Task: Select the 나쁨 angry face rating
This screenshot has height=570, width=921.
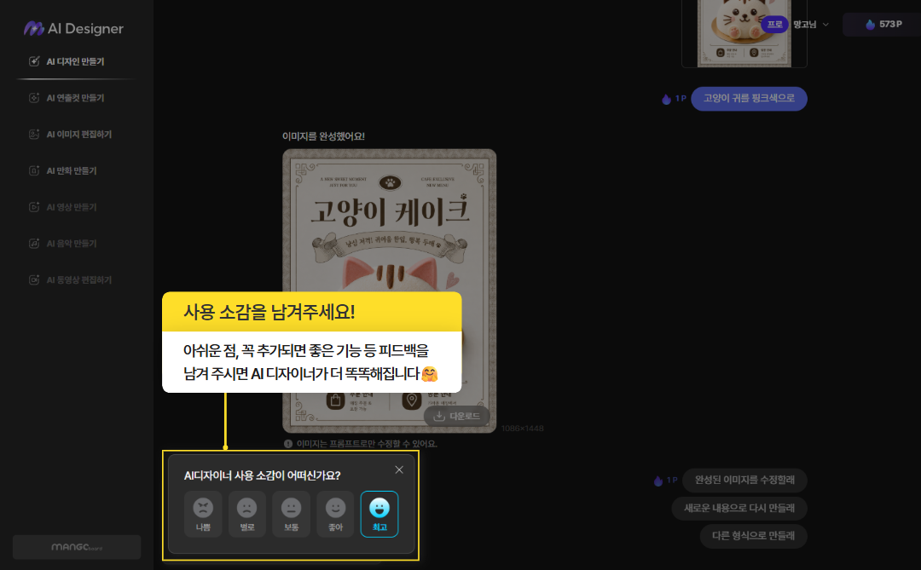Action: click(x=203, y=515)
